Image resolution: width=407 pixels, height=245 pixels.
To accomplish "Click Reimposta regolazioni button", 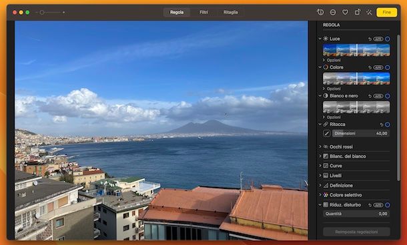I will [x=356, y=232].
